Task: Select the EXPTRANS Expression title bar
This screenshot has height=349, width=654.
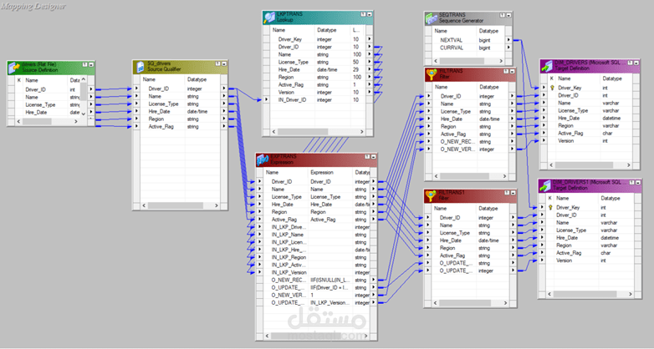Action: (317, 159)
